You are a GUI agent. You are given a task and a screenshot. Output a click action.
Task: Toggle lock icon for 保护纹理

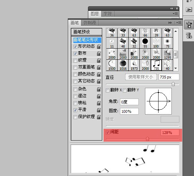[x=99, y=117]
